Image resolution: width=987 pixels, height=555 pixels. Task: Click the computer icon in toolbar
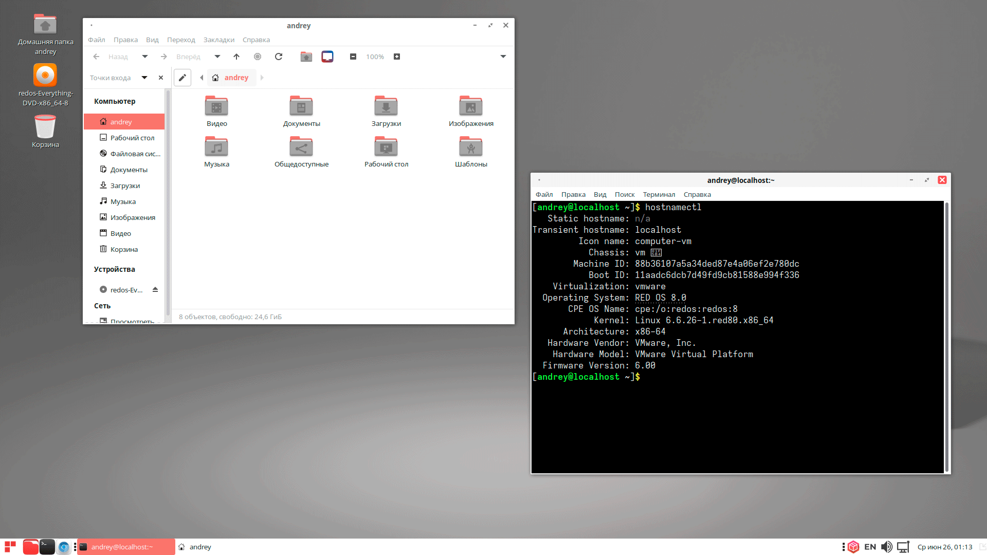(x=327, y=57)
